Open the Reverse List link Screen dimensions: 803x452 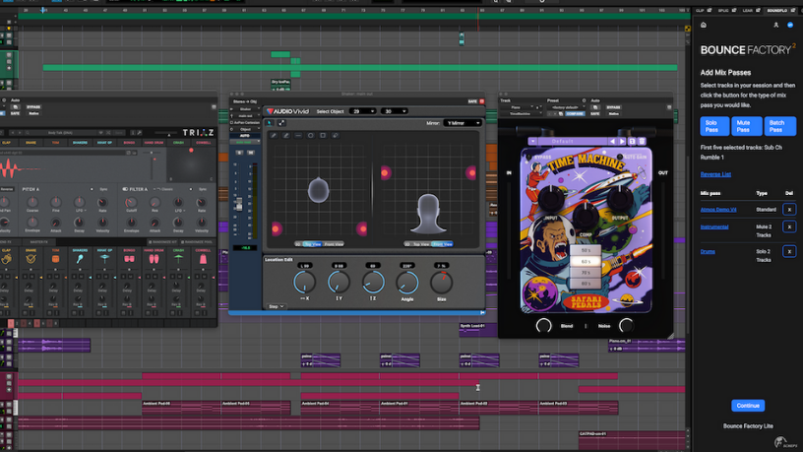(x=715, y=174)
